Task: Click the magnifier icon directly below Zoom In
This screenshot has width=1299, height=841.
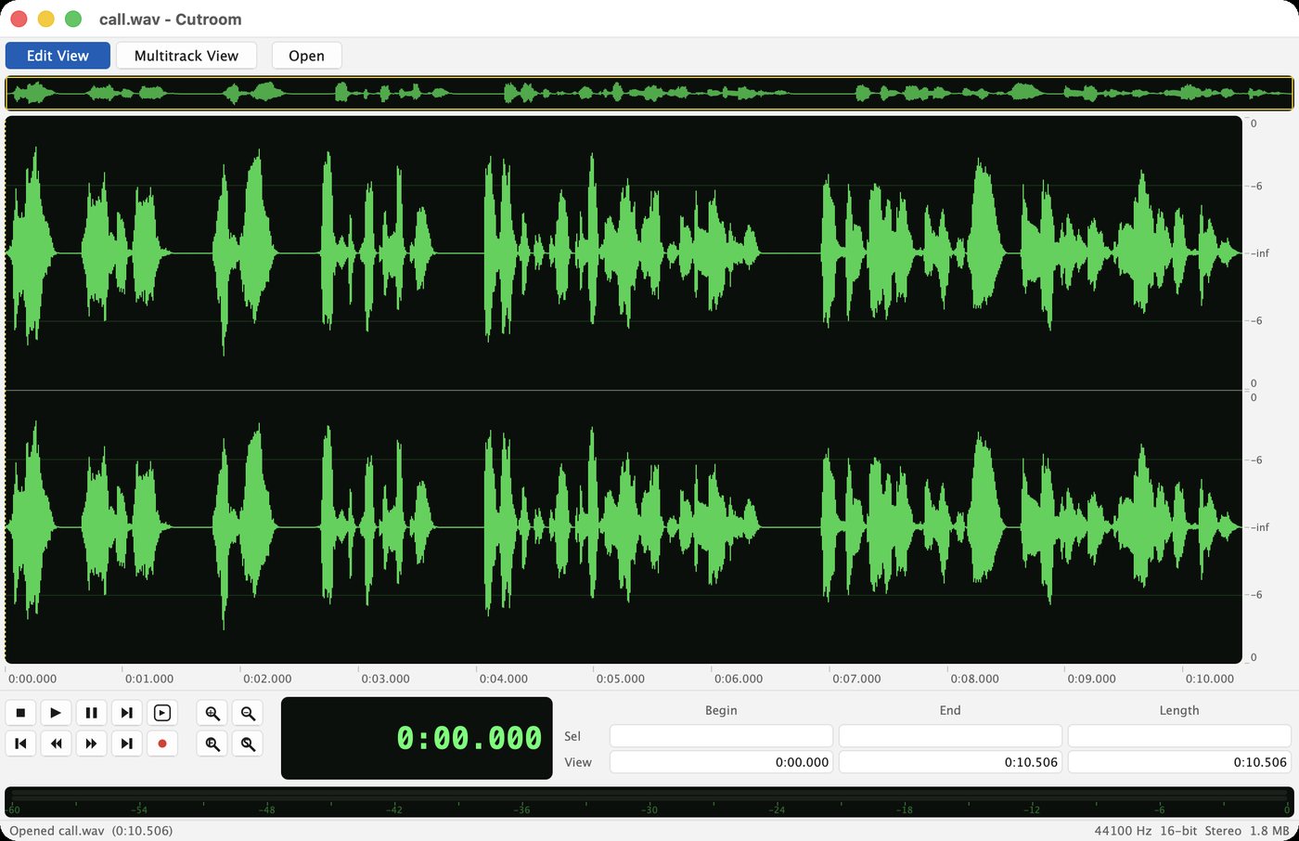Action: [212, 744]
